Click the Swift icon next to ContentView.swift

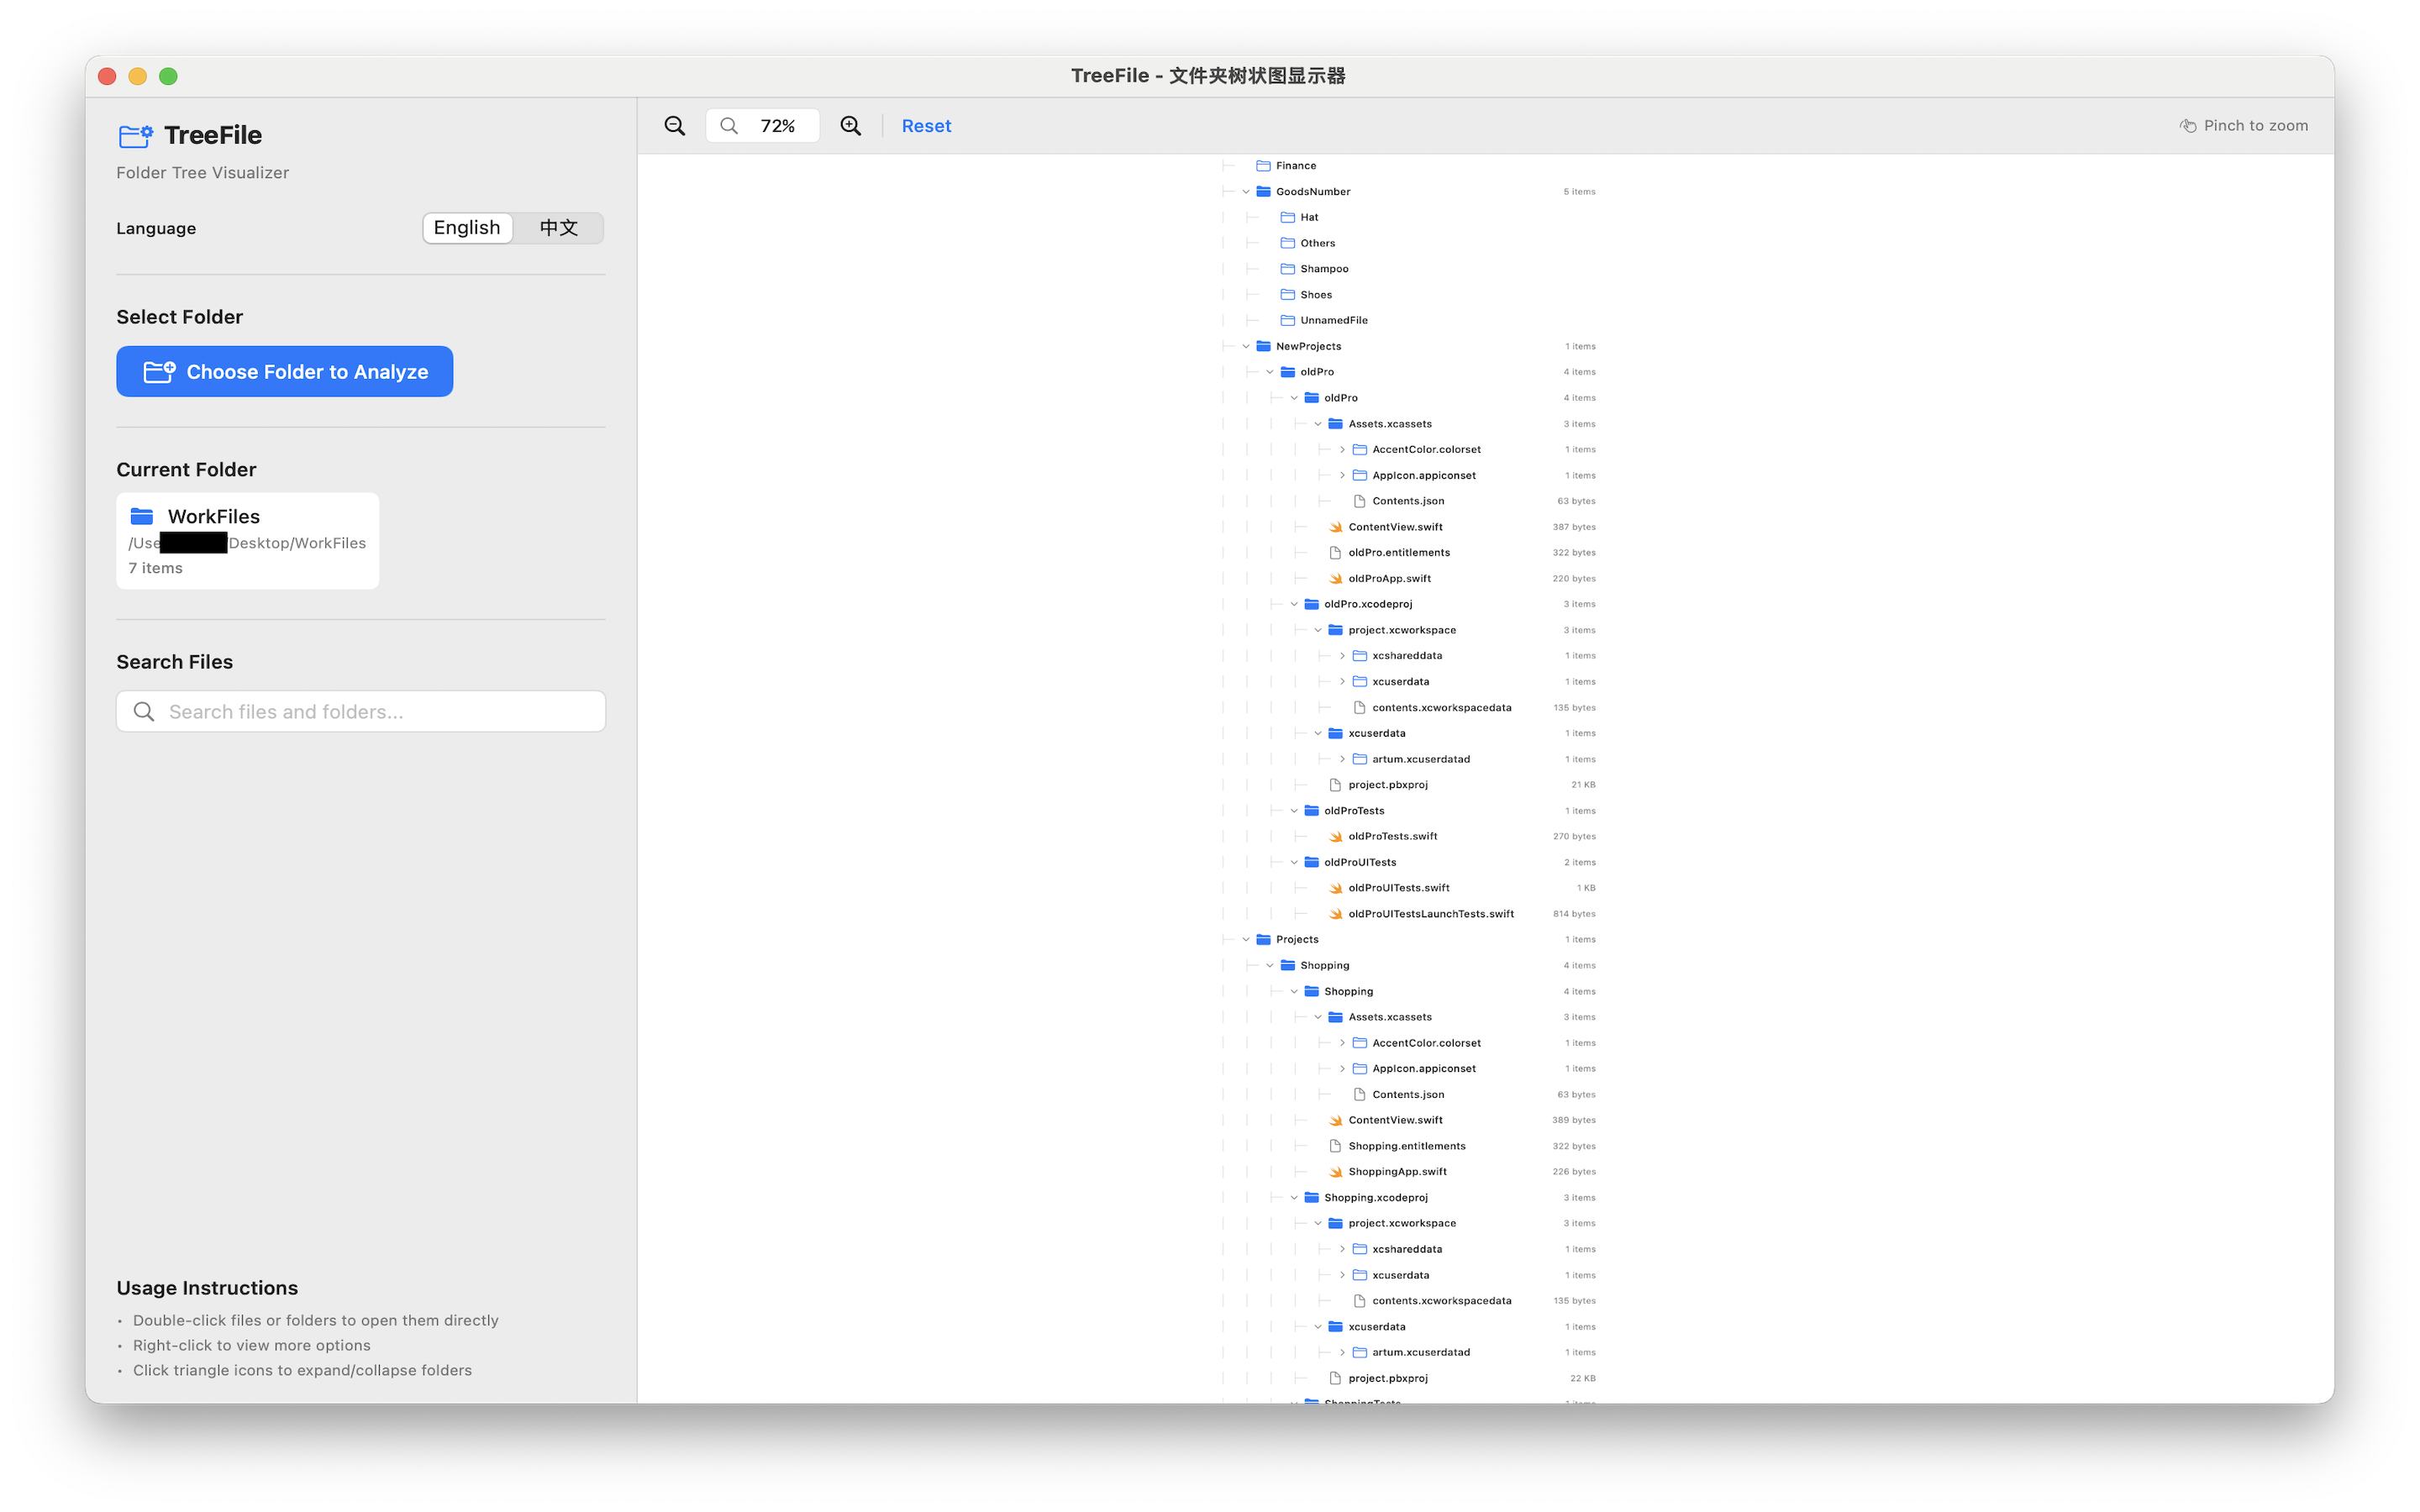point(1337,526)
